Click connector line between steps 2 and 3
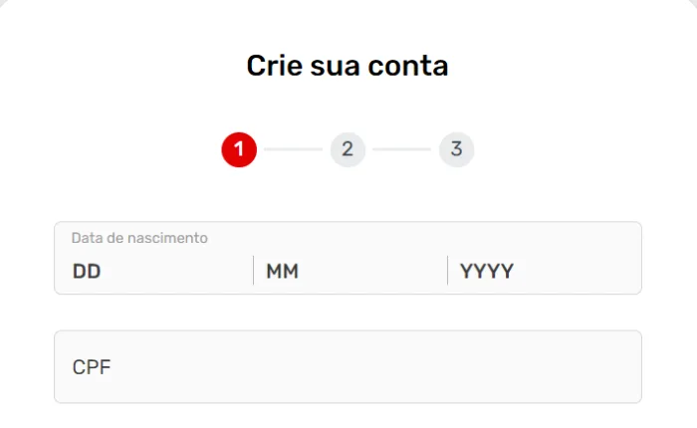The width and height of the screenshot is (697, 428). click(401, 149)
